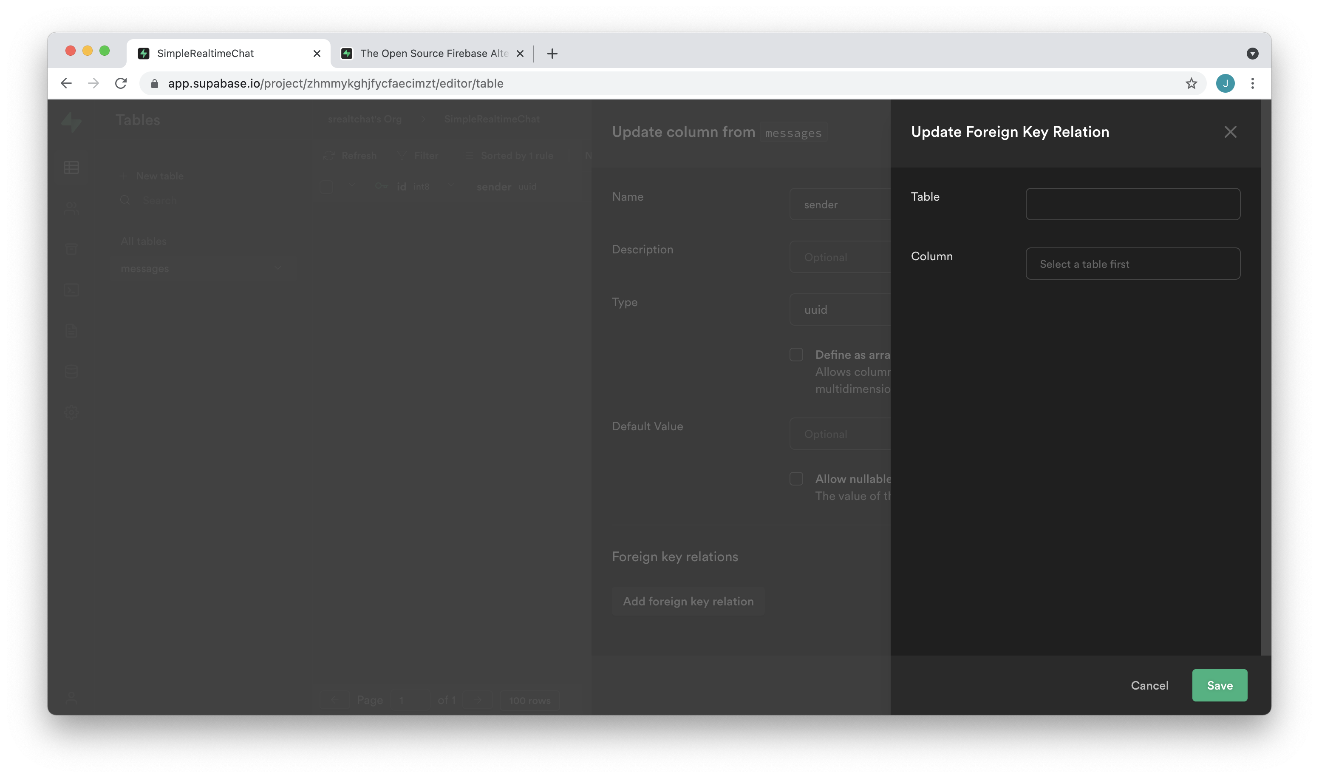
Task: Open the SQL editor sidebar icon
Action: tap(71, 290)
